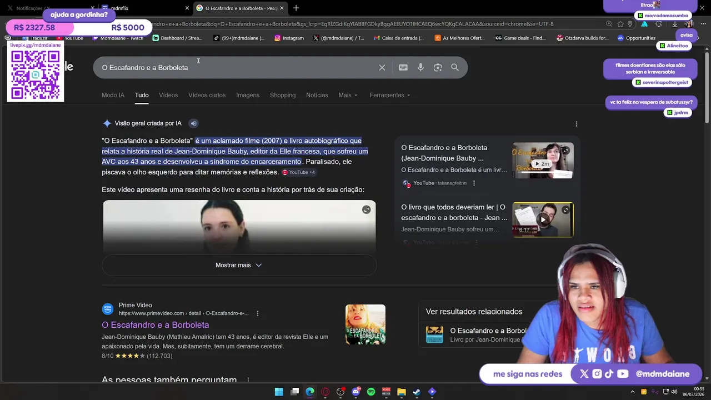
Task: Bookmark this page with the star icon
Action: [620, 24]
